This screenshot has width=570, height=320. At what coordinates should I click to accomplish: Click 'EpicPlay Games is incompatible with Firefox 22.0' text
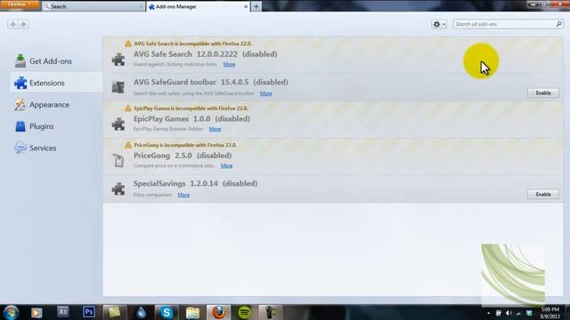click(191, 108)
